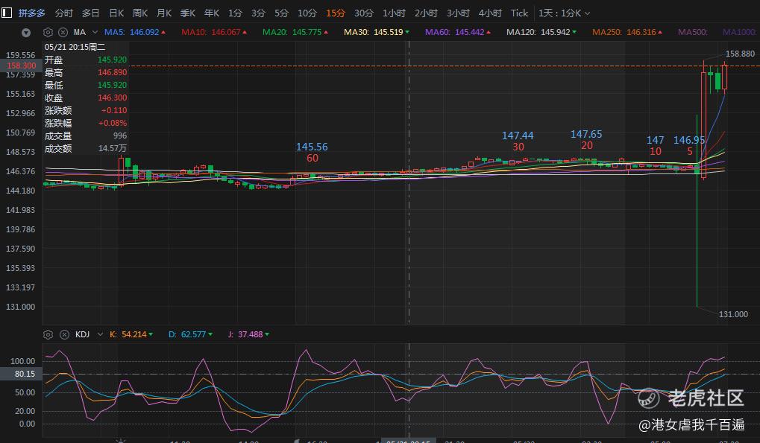Select the Tick chart view
This screenshot has width=760, height=443.
(519, 13)
